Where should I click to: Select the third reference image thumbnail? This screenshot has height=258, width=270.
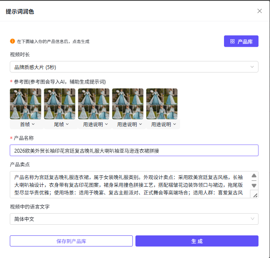[94, 104]
